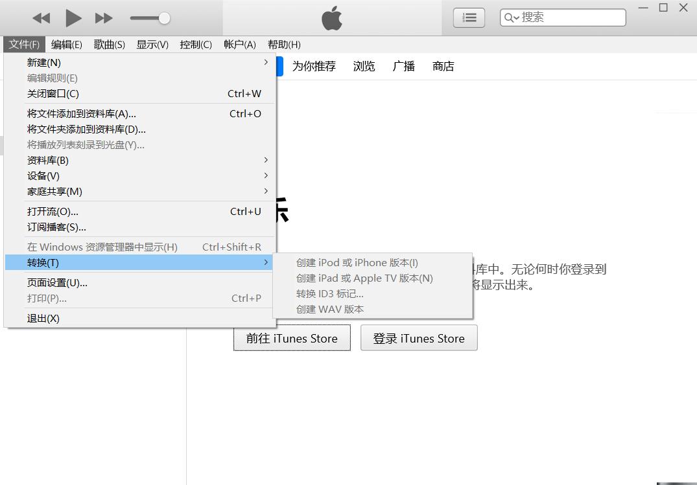Switch to the 商店 tab
The height and width of the screenshot is (485, 697).
tap(443, 66)
